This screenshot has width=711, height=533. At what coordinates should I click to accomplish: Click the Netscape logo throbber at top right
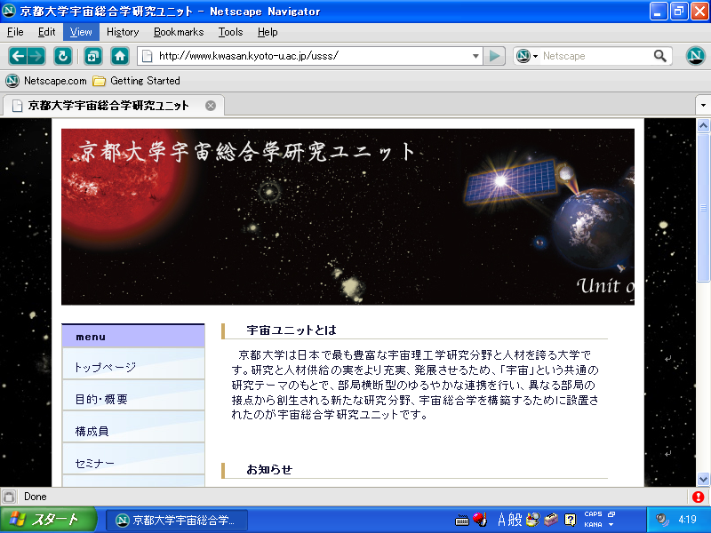click(695, 56)
